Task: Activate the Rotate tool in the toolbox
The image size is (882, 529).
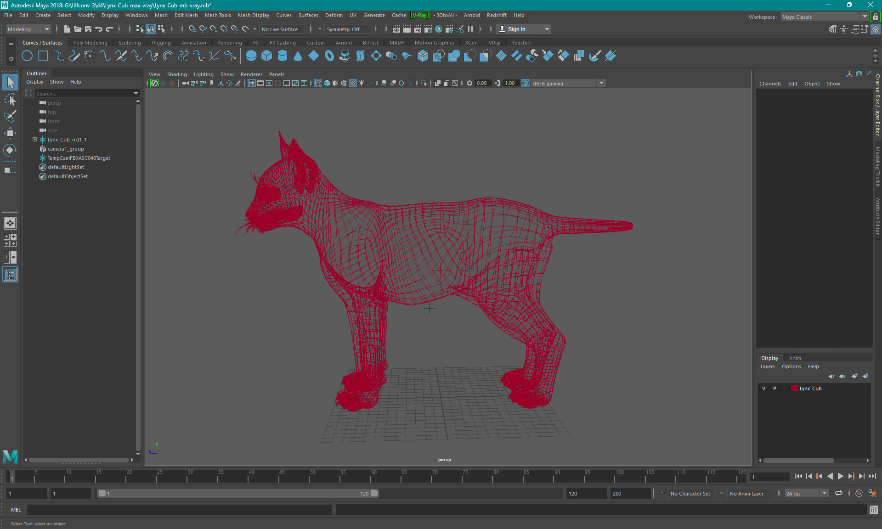Action: click(x=10, y=150)
